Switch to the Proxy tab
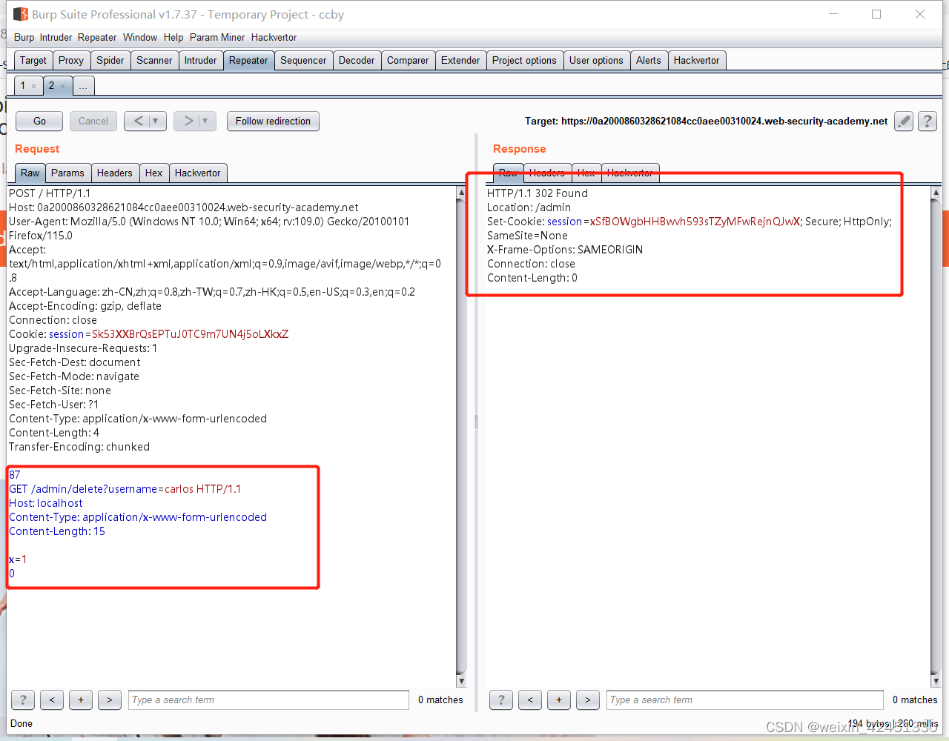949x741 pixels. coord(71,61)
